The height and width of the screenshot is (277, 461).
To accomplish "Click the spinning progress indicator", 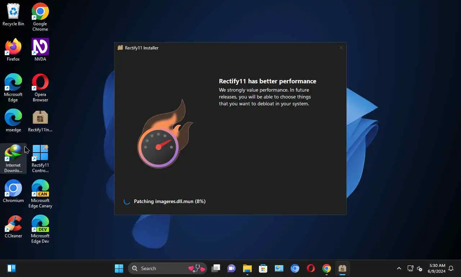I will (127, 201).
